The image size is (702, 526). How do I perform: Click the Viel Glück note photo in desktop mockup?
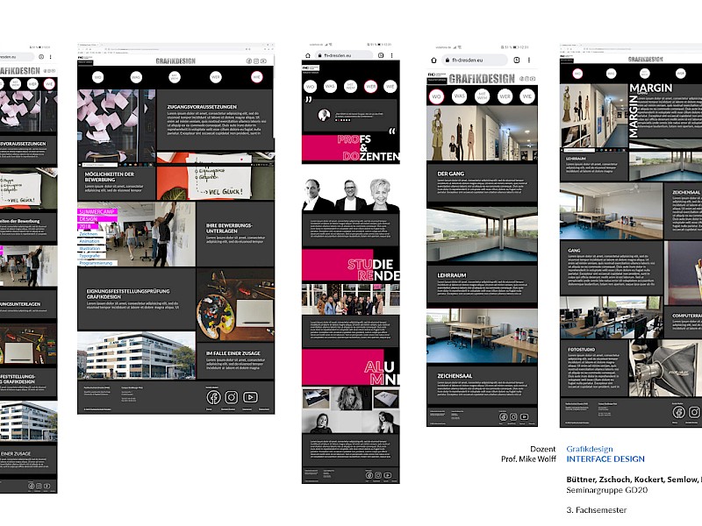point(215,176)
